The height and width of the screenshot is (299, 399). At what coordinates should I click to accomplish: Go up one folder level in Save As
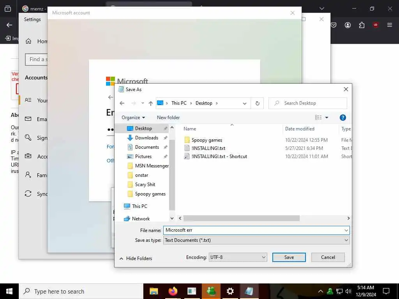click(x=151, y=103)
